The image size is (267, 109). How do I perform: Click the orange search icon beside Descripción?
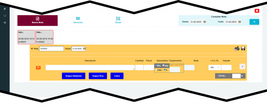point(38,68)
